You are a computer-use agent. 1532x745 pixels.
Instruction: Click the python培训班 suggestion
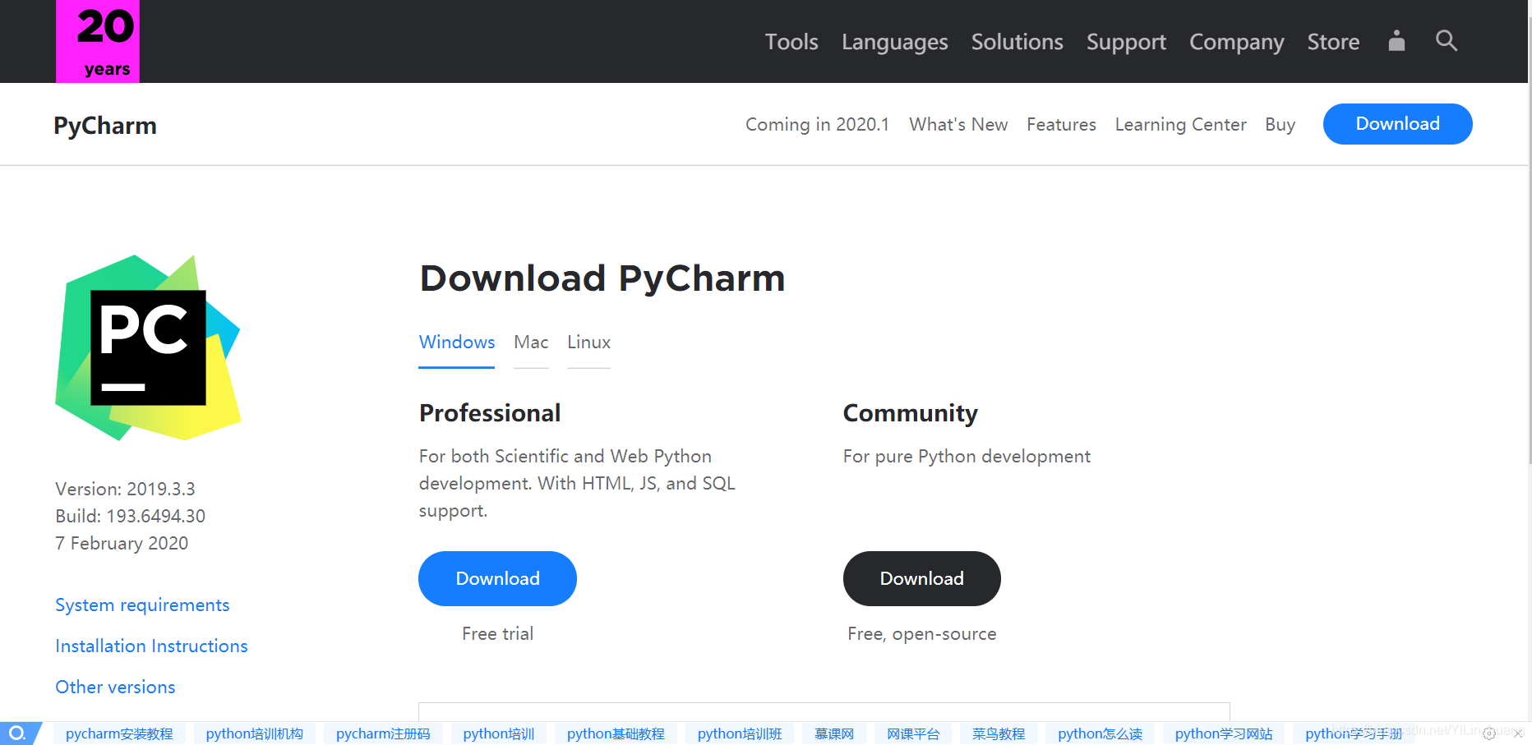pos(740,734)
